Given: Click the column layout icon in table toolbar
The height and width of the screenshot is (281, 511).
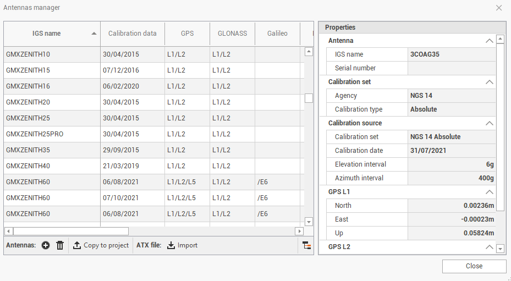Looking at the screenshot, I should (307, 246).
